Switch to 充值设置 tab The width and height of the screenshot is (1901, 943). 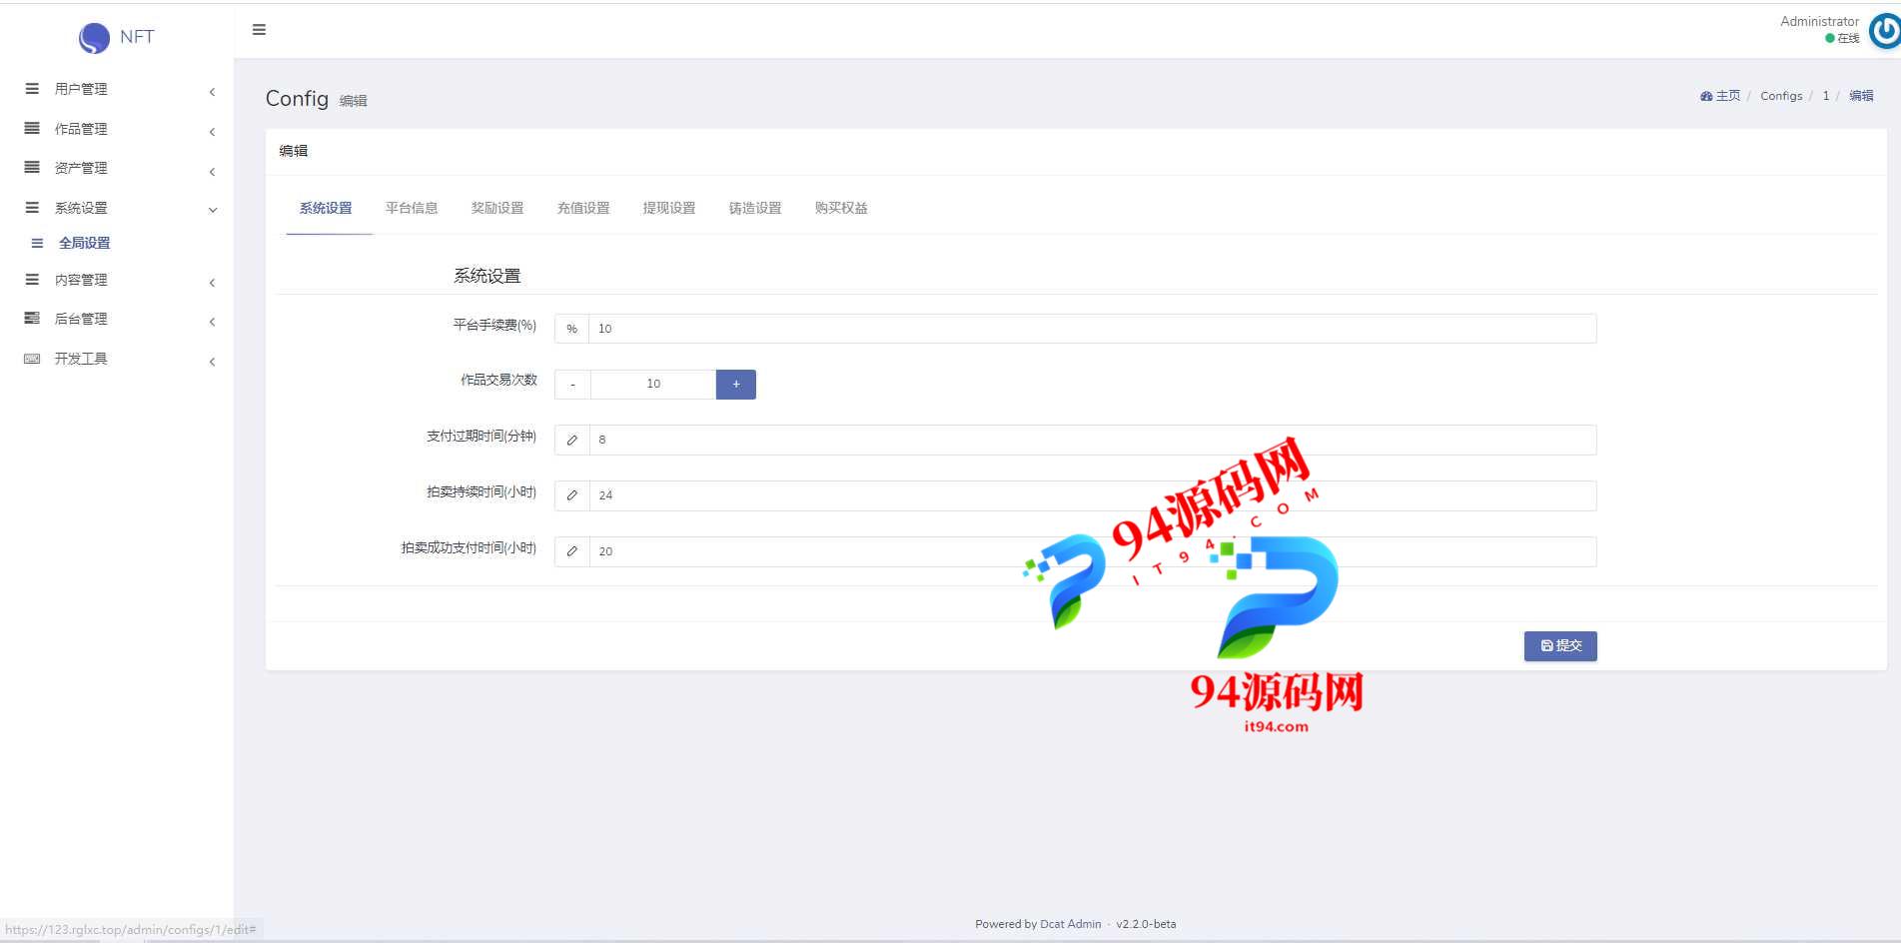[583, 208]
